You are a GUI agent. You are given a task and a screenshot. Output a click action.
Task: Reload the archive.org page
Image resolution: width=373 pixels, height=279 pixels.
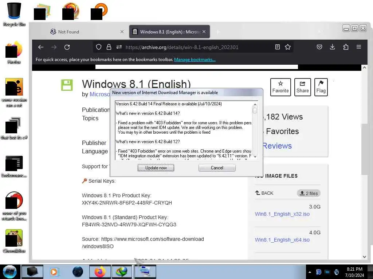67,47
